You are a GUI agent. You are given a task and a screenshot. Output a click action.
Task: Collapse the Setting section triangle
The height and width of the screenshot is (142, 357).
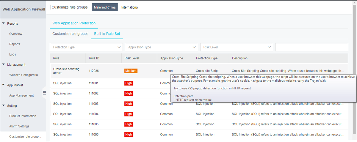click(3, 105)
